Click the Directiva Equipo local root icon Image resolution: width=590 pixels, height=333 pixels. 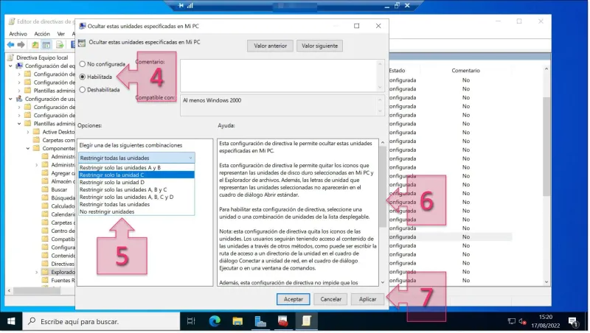coord(10,57)
